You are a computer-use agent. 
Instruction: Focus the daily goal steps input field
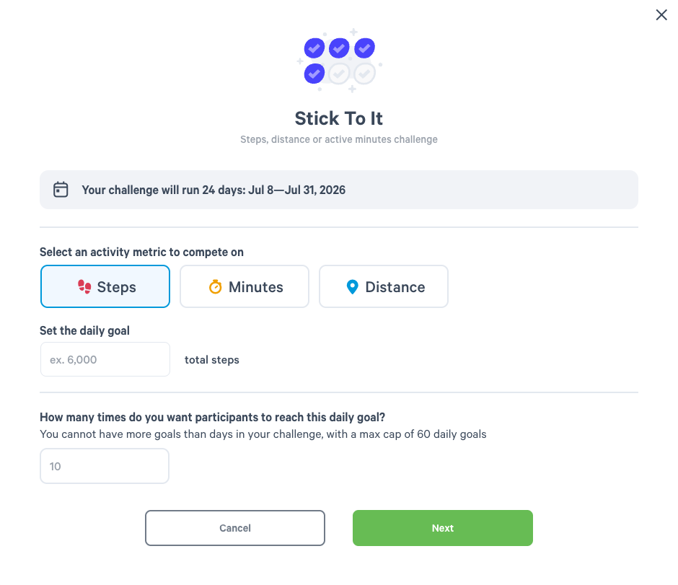pos(105,359)
